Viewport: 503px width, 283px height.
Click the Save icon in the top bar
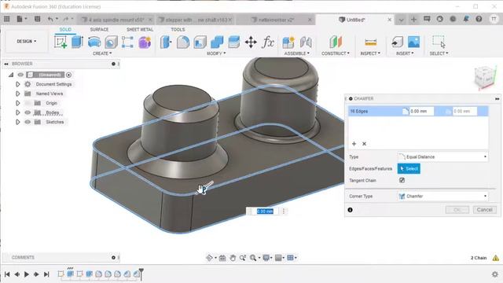(x=37, y=19)
